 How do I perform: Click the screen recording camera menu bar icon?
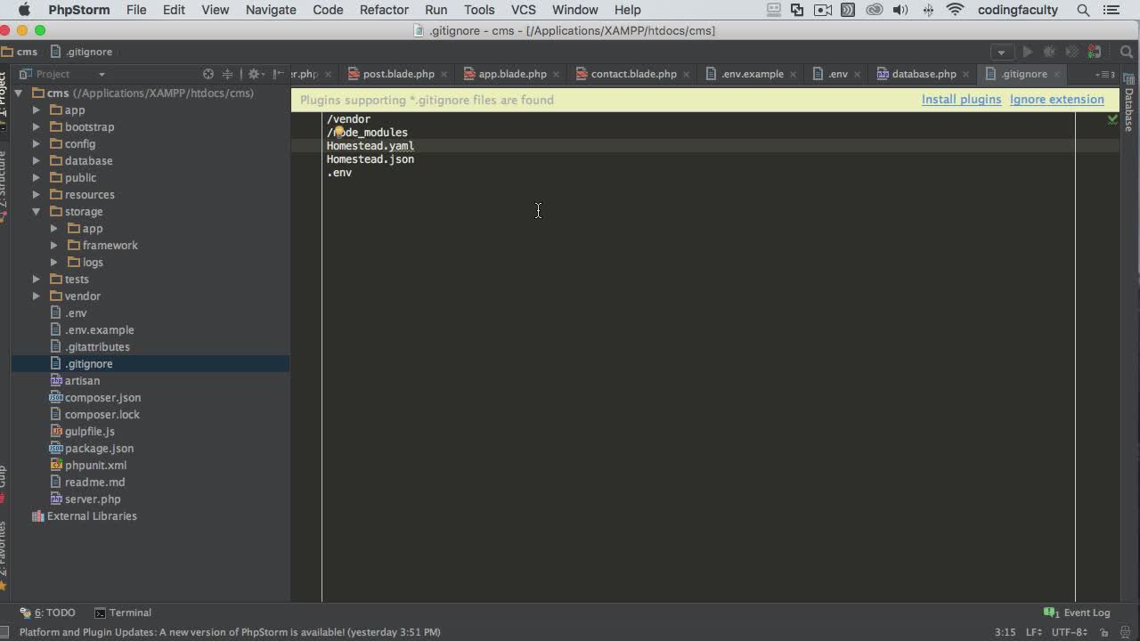823,10
